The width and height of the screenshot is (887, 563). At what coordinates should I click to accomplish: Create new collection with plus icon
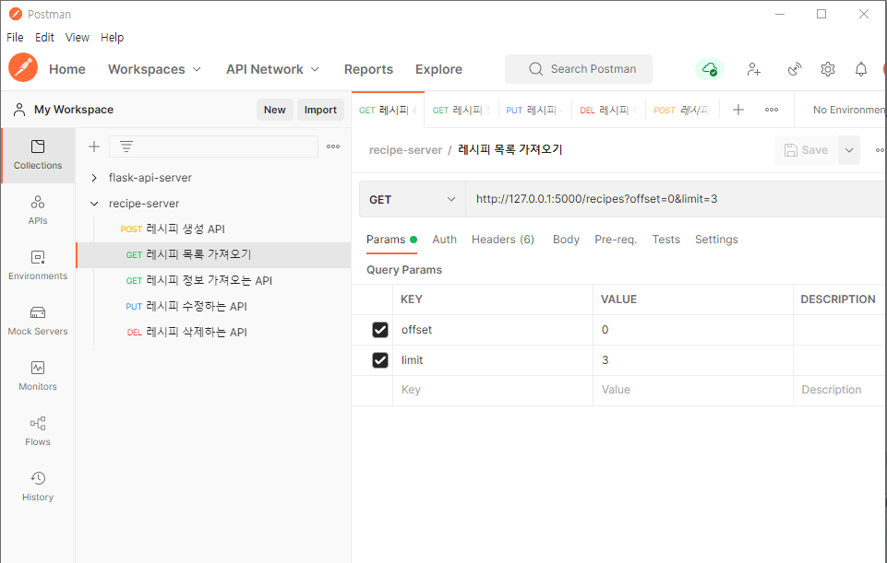(94, 147)
